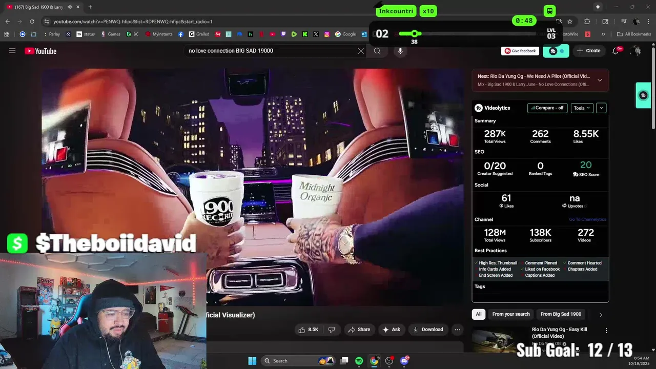
Task: Open the Twitch bookmark icon
Action: pyautogui.click(x=283, y=34)
